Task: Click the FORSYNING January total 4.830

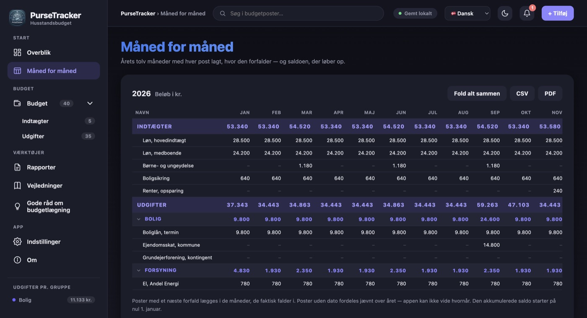Action: [x=242, y=271]
